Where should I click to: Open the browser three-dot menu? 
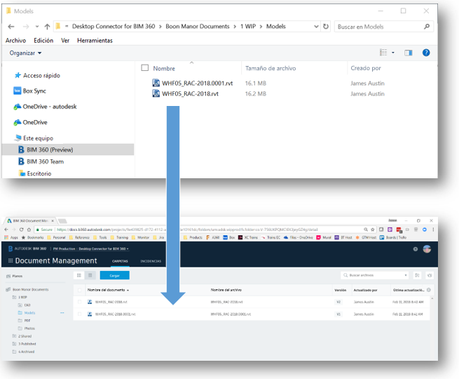tap(433, 230)
